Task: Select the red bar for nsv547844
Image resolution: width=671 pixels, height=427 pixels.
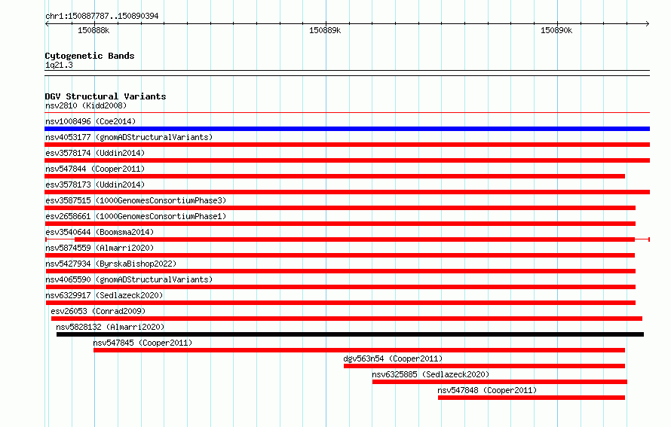Action: pyautogui.click(x=335, y=176)
